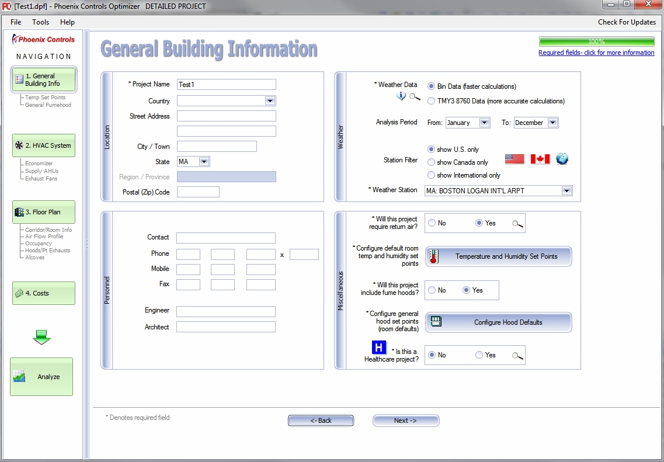Click the application icon in title bar
Viewport: 664px width, 462px height.
tap(6, 6)
